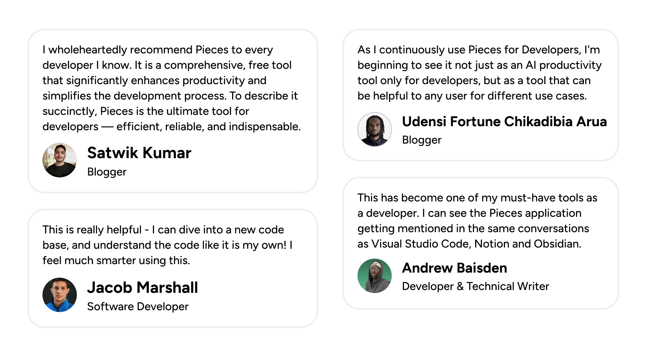Click Udensi Fortune Chikadibia Arua's avatar
The image size is (647, 364).
(374, 129)
